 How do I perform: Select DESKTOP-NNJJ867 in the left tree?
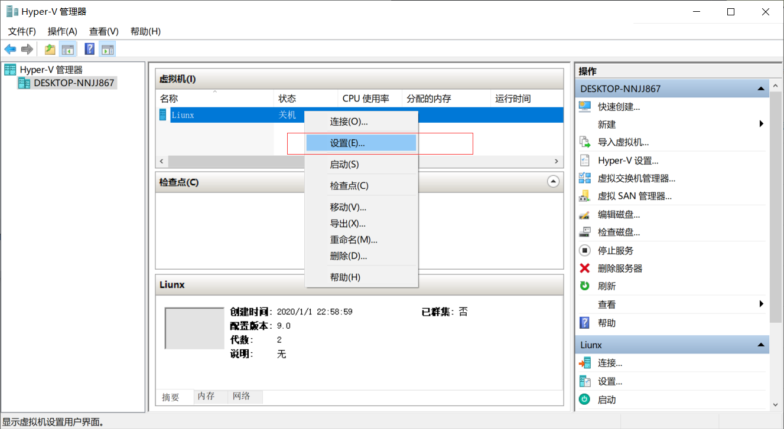73,83
